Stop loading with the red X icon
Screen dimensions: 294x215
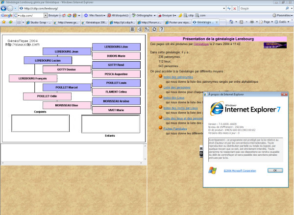(235, 8)
